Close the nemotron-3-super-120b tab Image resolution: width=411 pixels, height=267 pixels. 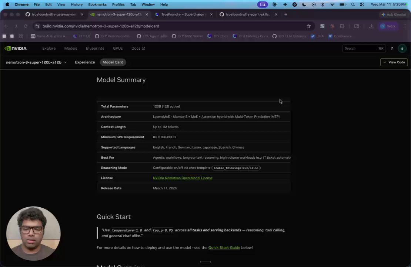pos(147,14)
